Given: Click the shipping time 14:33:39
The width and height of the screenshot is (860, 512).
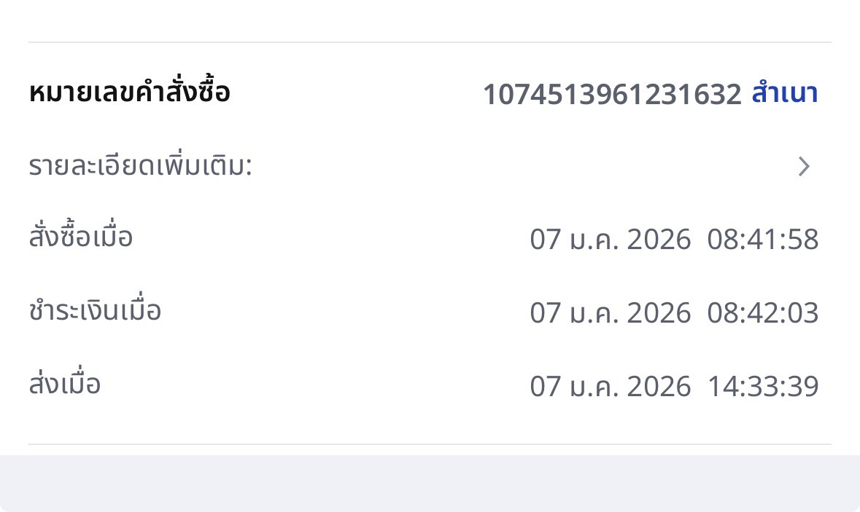Looking at the screenshot, I should point(763,386).
